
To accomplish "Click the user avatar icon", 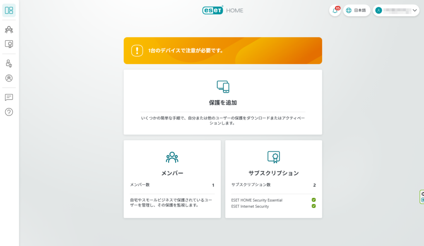I will coord(378,10).
